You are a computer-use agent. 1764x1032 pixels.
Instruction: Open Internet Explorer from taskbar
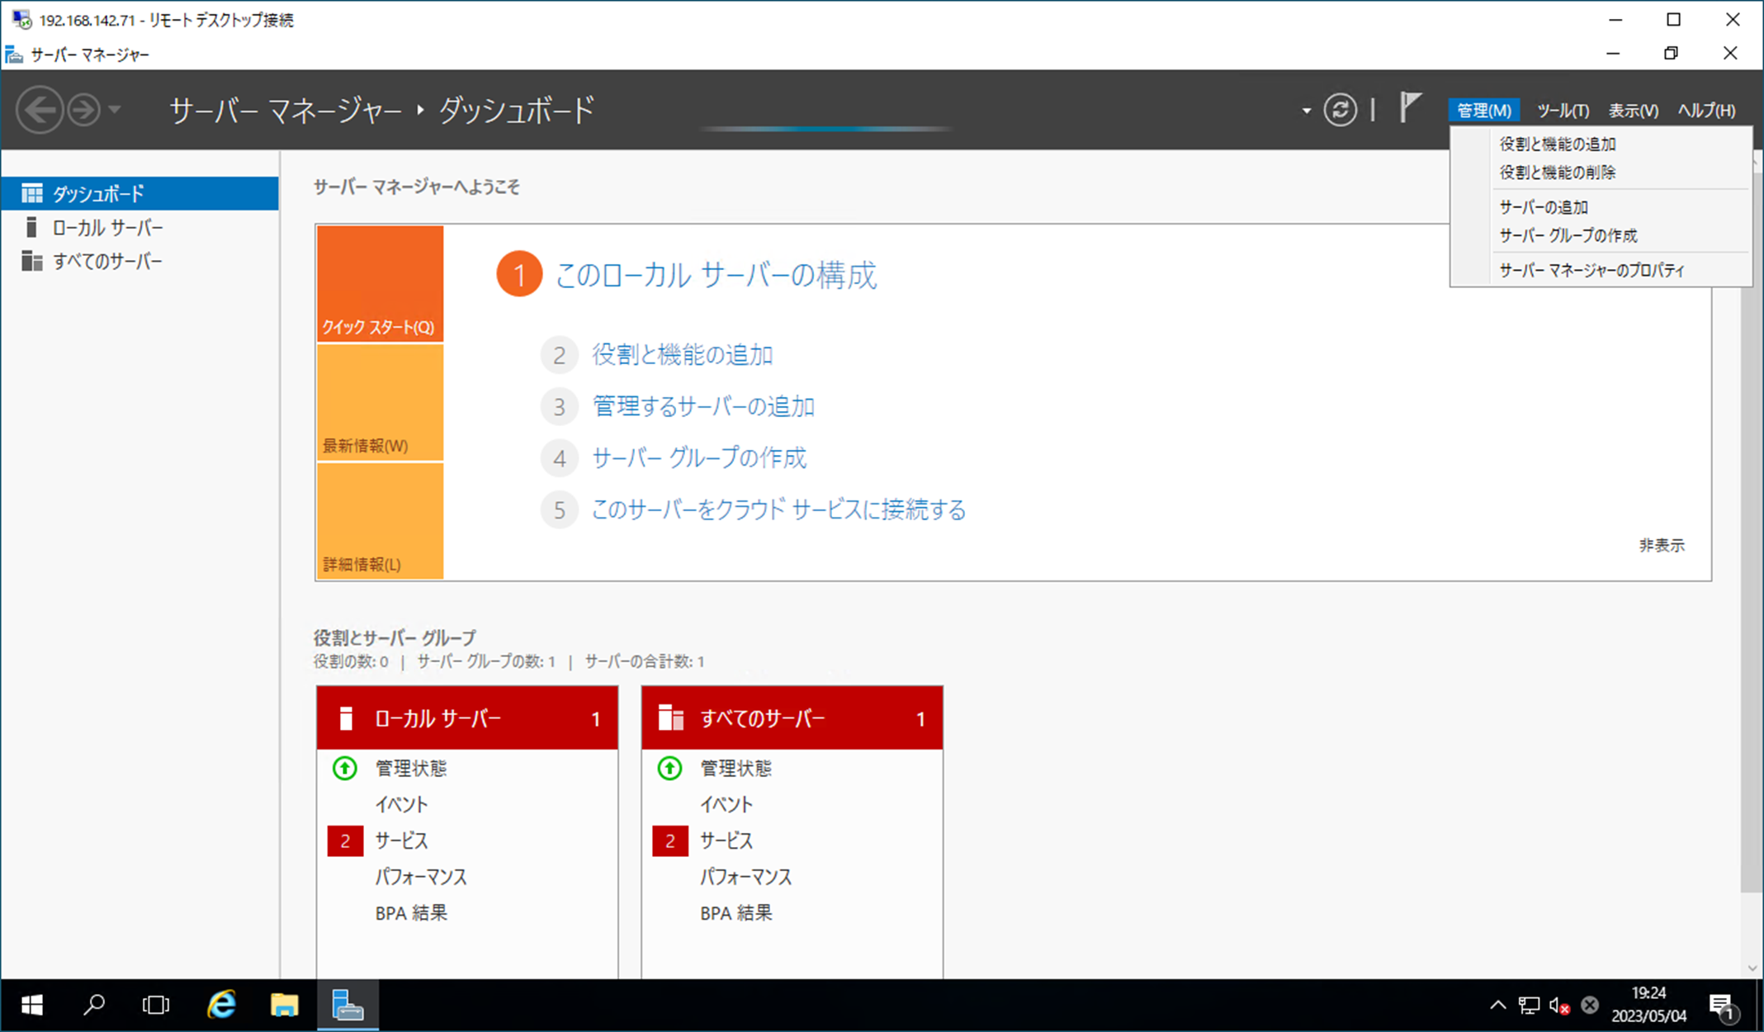click(x=221, y=1005)
